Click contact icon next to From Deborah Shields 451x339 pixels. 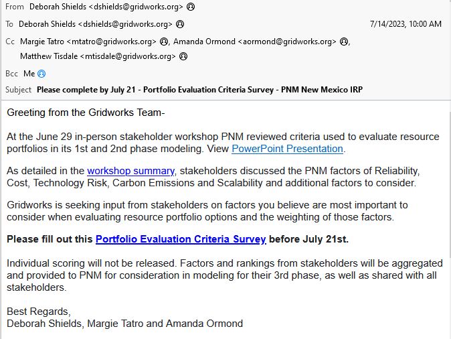pyautogui.click(x=191, y=7)
